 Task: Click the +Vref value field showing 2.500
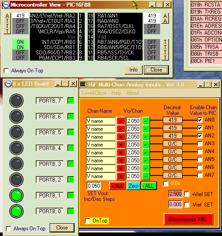[x=175, y=194]
